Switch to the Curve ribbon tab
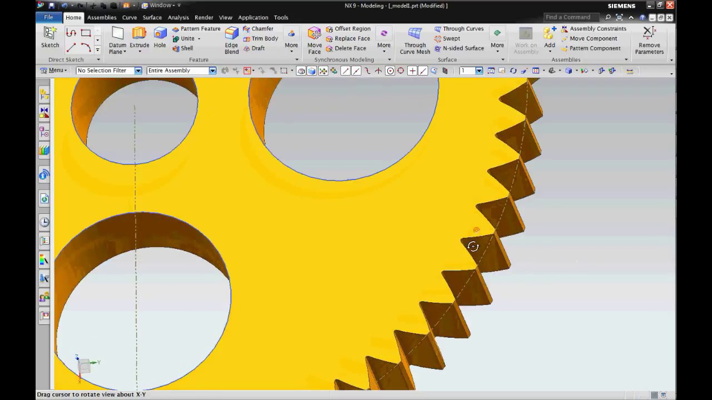This screenshot has height=400, width=712. point(130,17)
